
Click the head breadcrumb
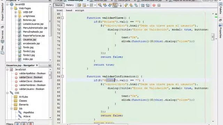tap(69, 10)
